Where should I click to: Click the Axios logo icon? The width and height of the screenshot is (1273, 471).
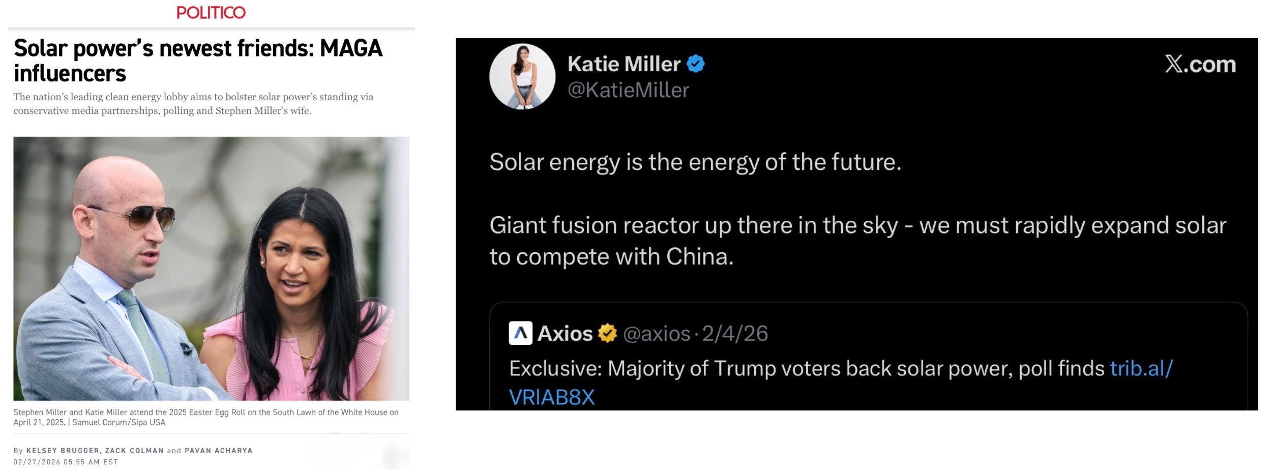tap(520, 333)
